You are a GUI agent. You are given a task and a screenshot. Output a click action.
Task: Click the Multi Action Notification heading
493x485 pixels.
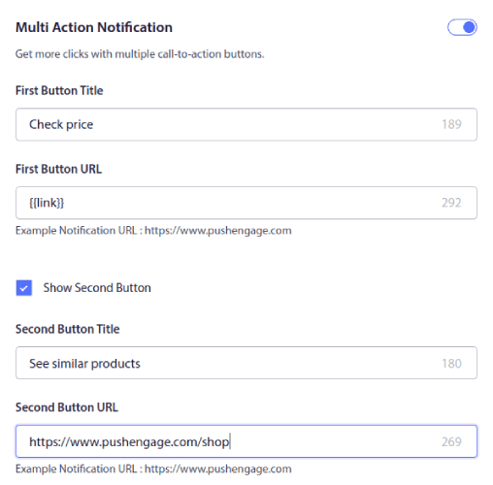94,27
